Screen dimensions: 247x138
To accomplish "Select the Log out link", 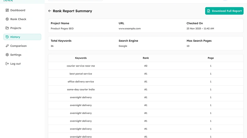I will 15,64.
